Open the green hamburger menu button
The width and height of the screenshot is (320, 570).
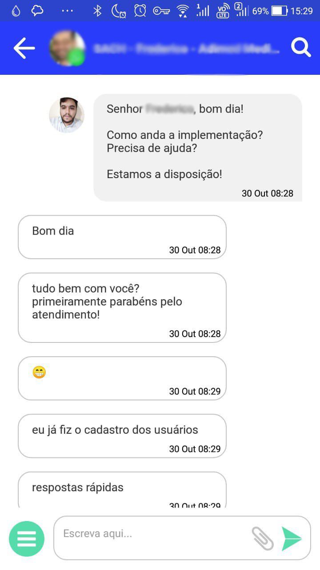(27, 539)
